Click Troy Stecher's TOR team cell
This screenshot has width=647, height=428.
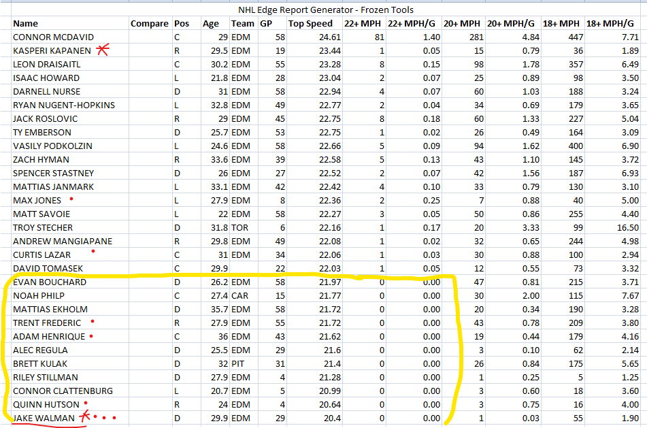click(240, 227)
